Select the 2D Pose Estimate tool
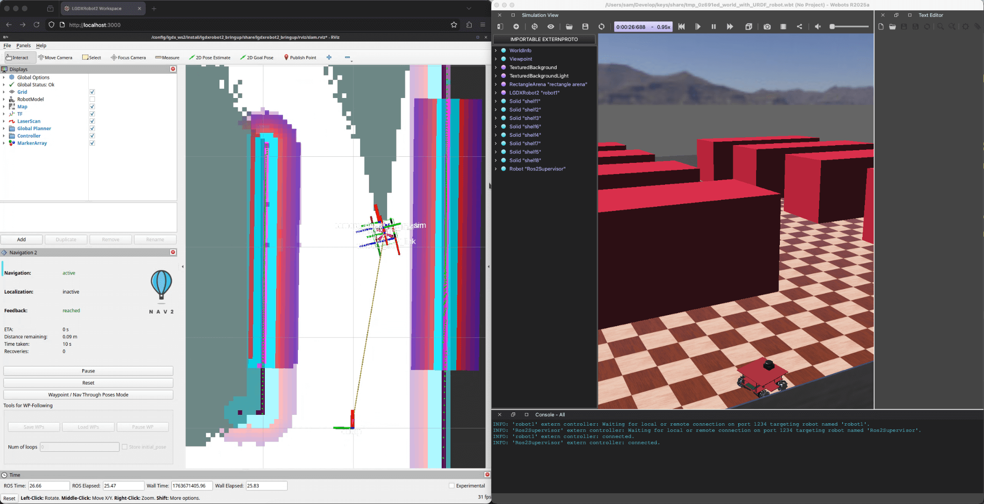The image size is (984, 504). pyautogui.click(x=210, y=57)
